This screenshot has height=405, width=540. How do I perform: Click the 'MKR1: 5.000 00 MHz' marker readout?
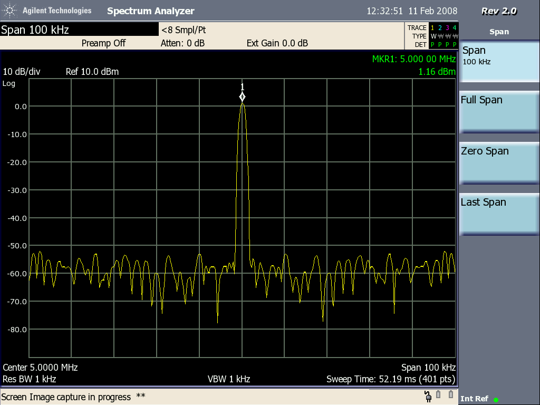point(414,59)
